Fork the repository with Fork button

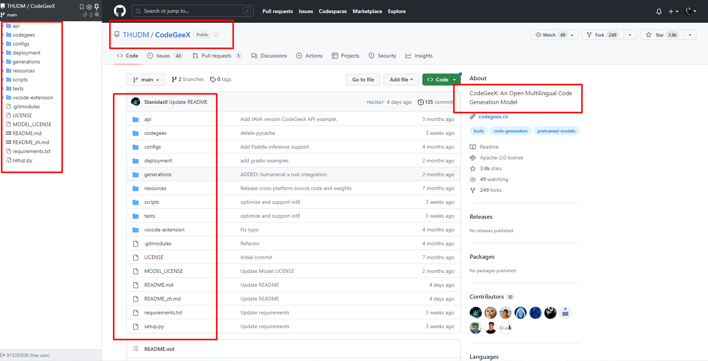pos(603,35)
